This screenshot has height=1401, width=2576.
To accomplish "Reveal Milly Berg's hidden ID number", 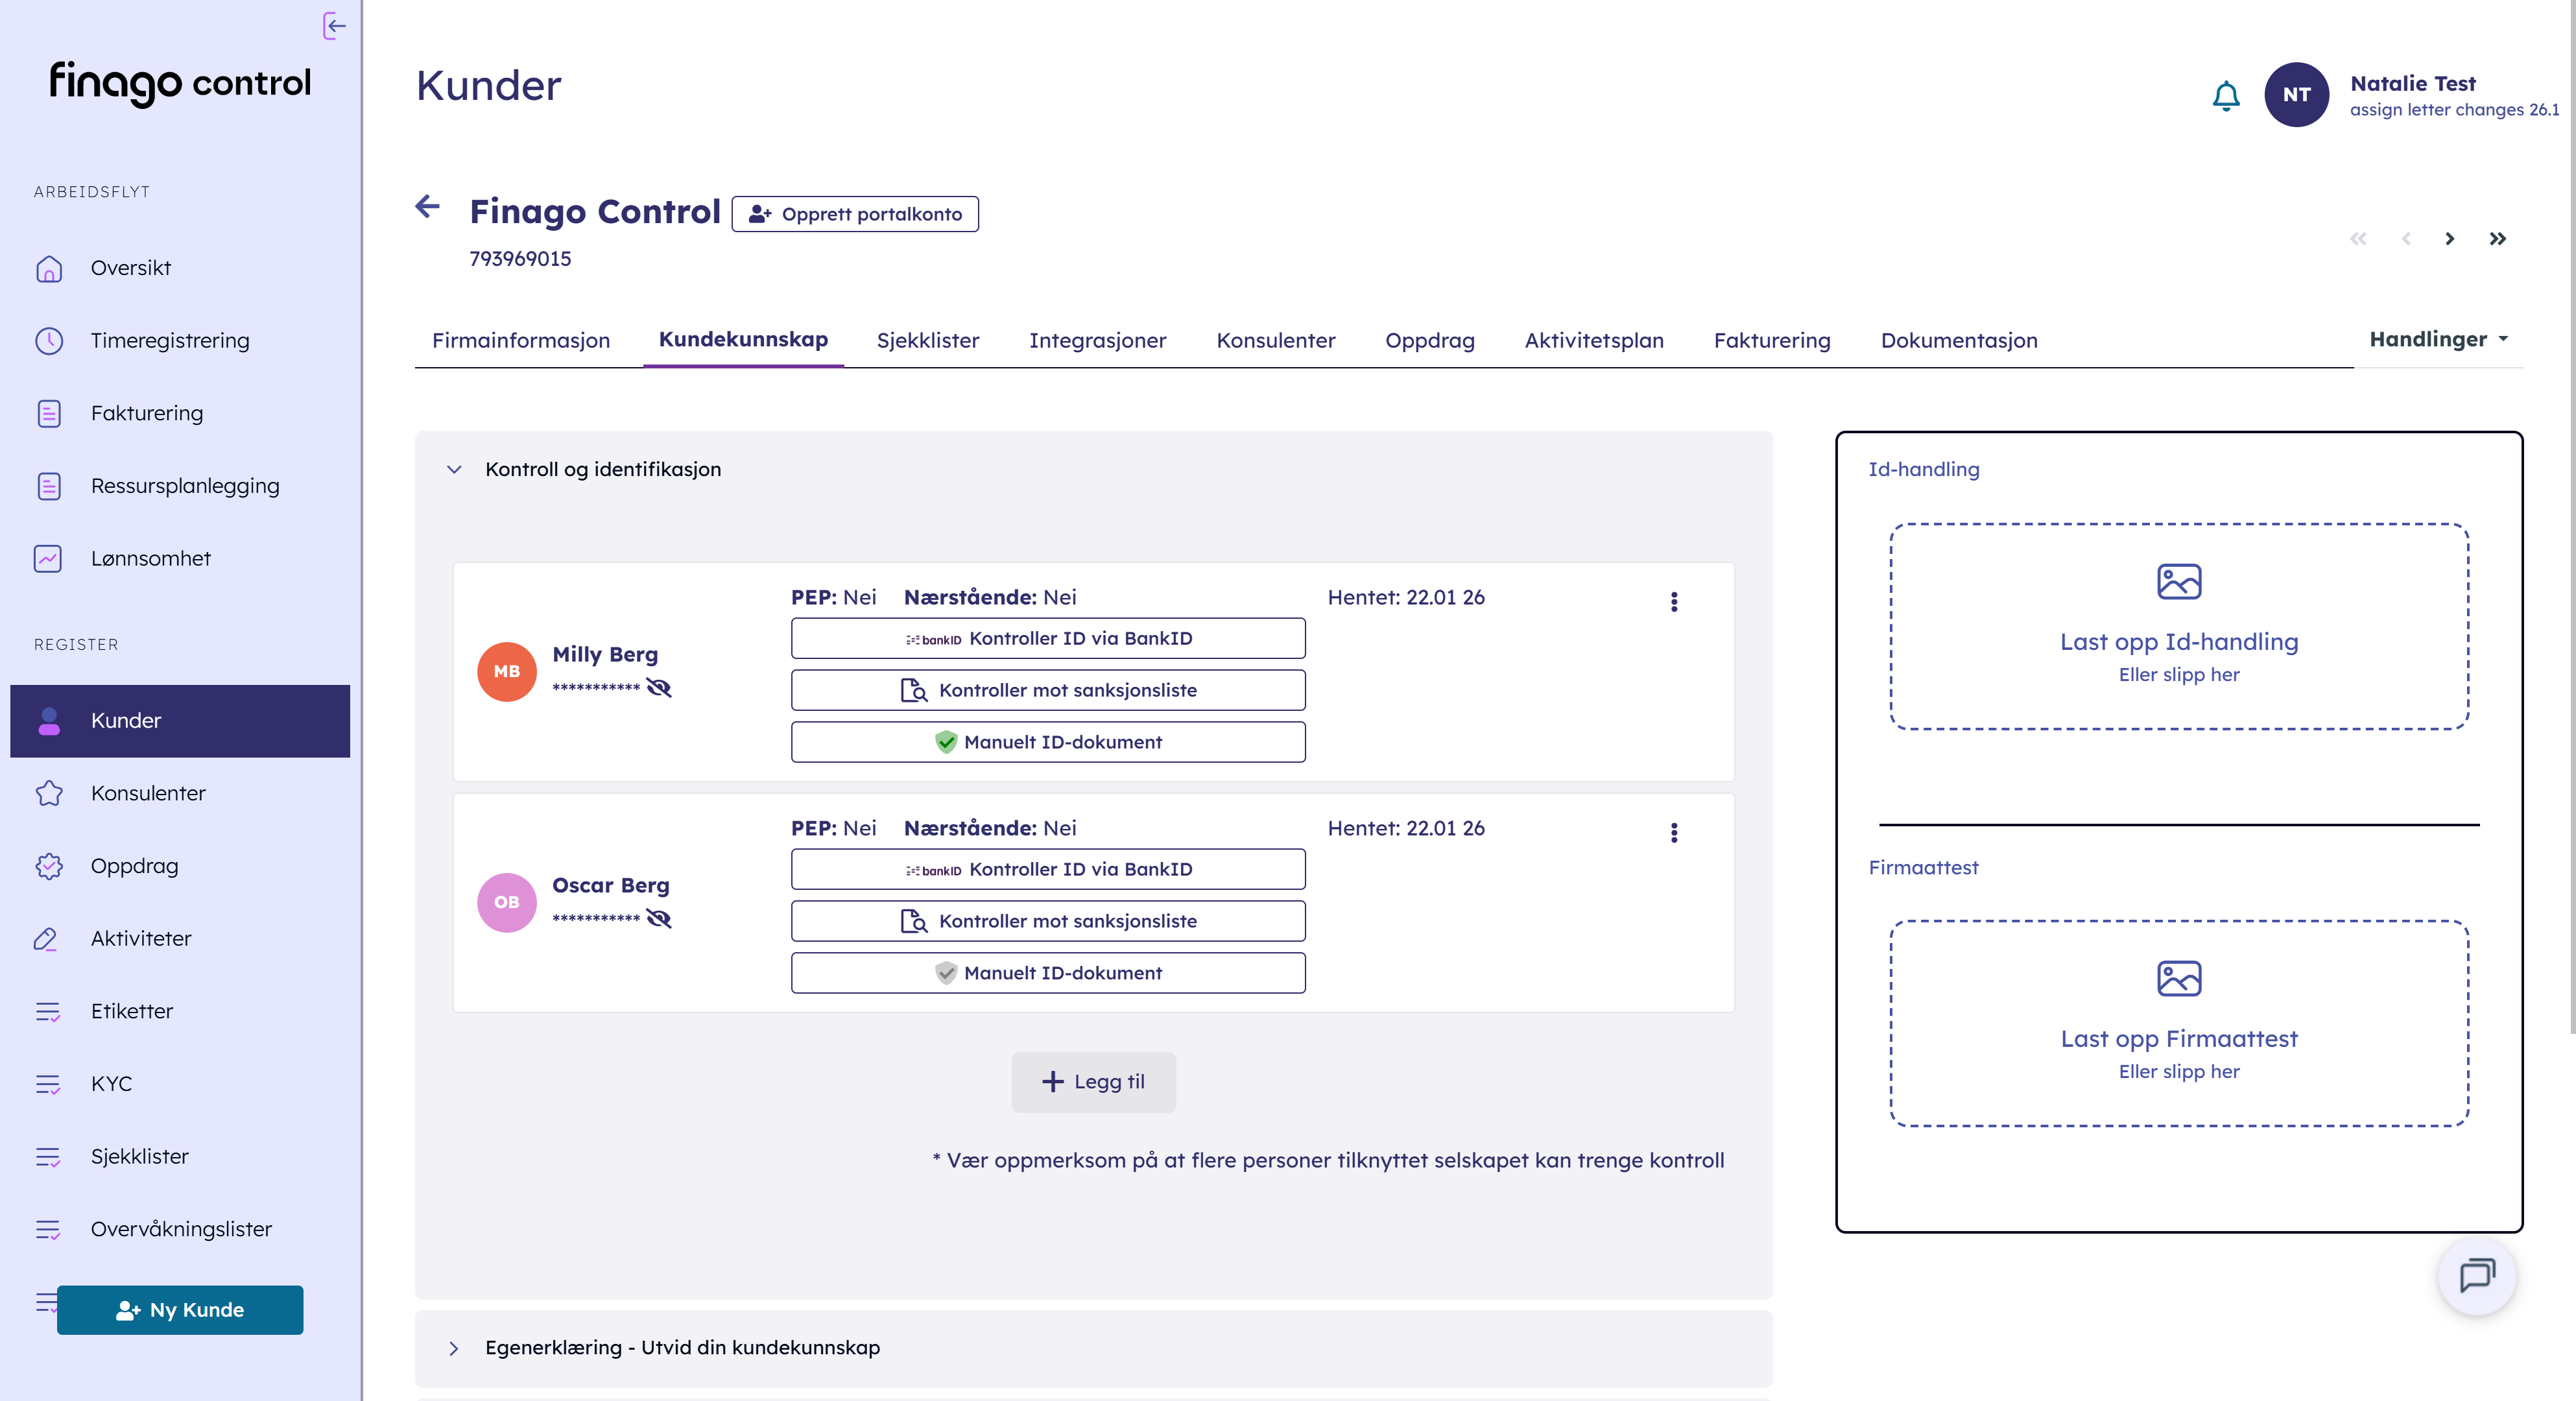I will point(659,688).
